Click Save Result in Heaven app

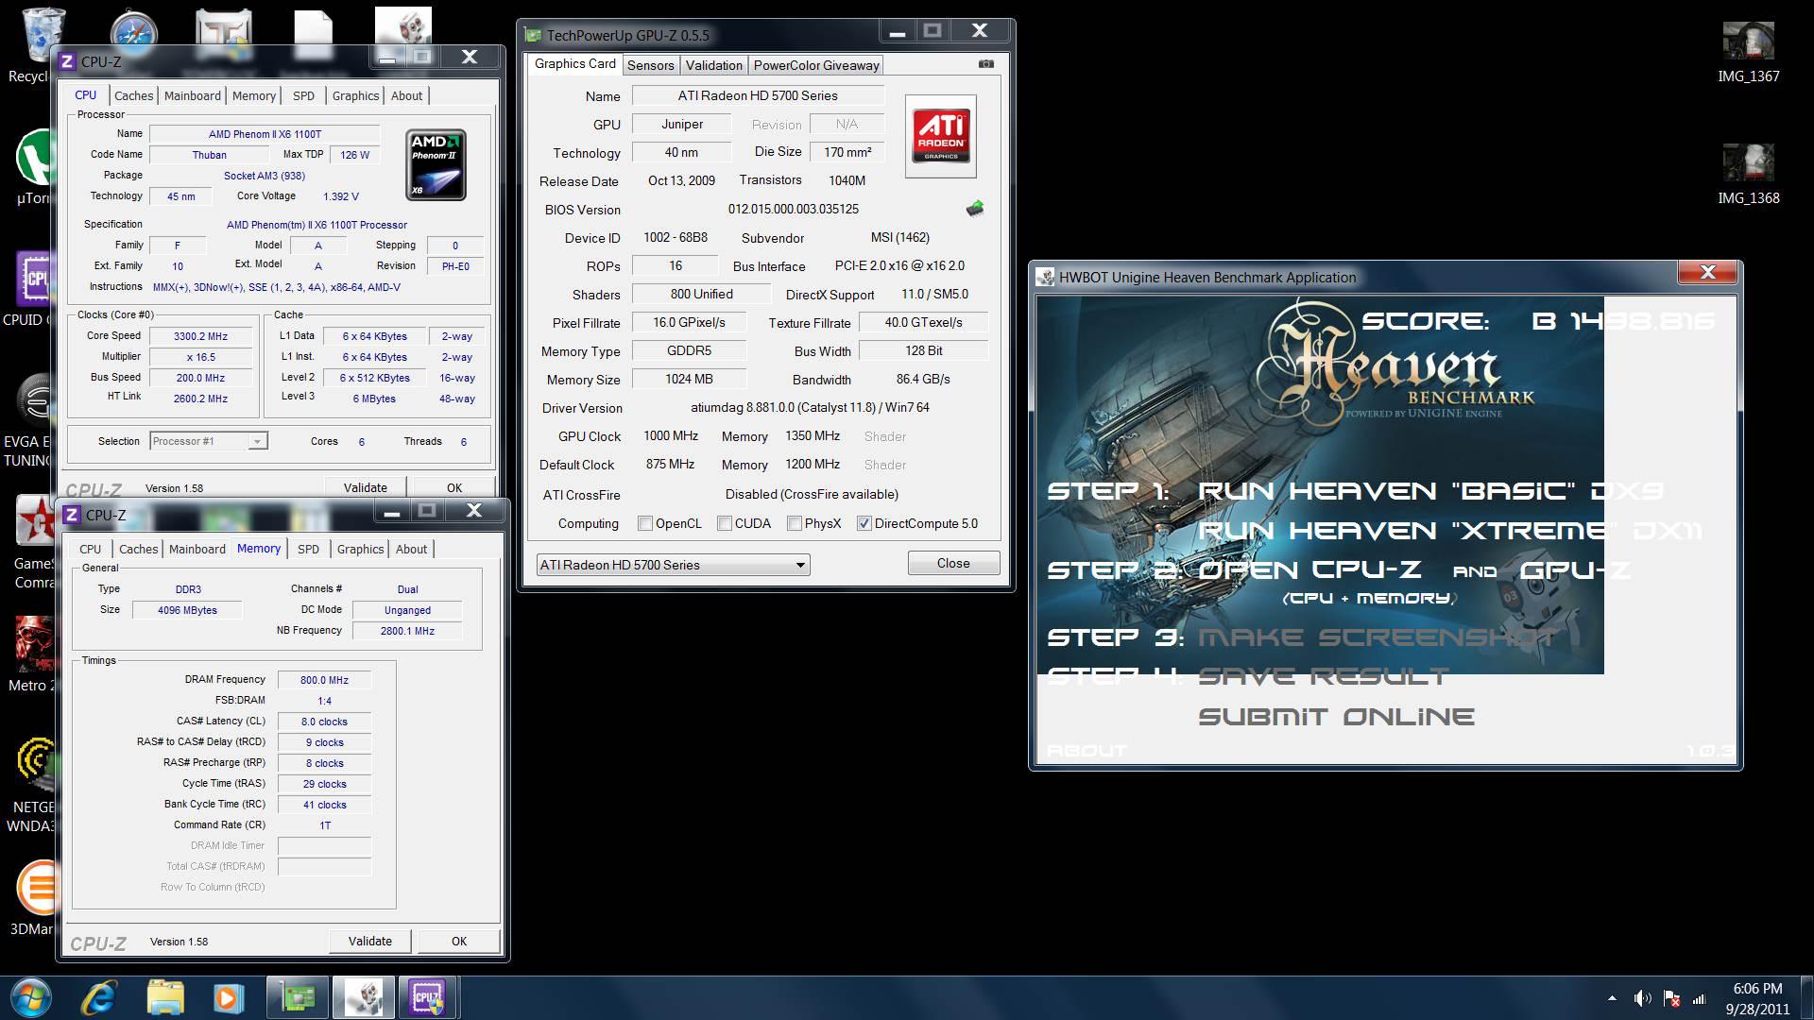1323,676
